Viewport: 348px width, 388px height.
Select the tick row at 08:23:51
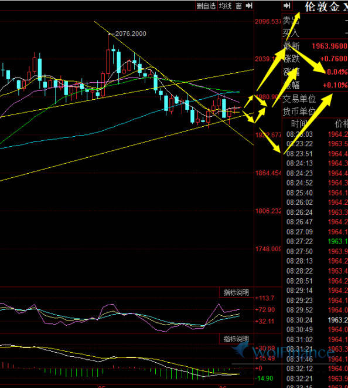coord(317,154)
